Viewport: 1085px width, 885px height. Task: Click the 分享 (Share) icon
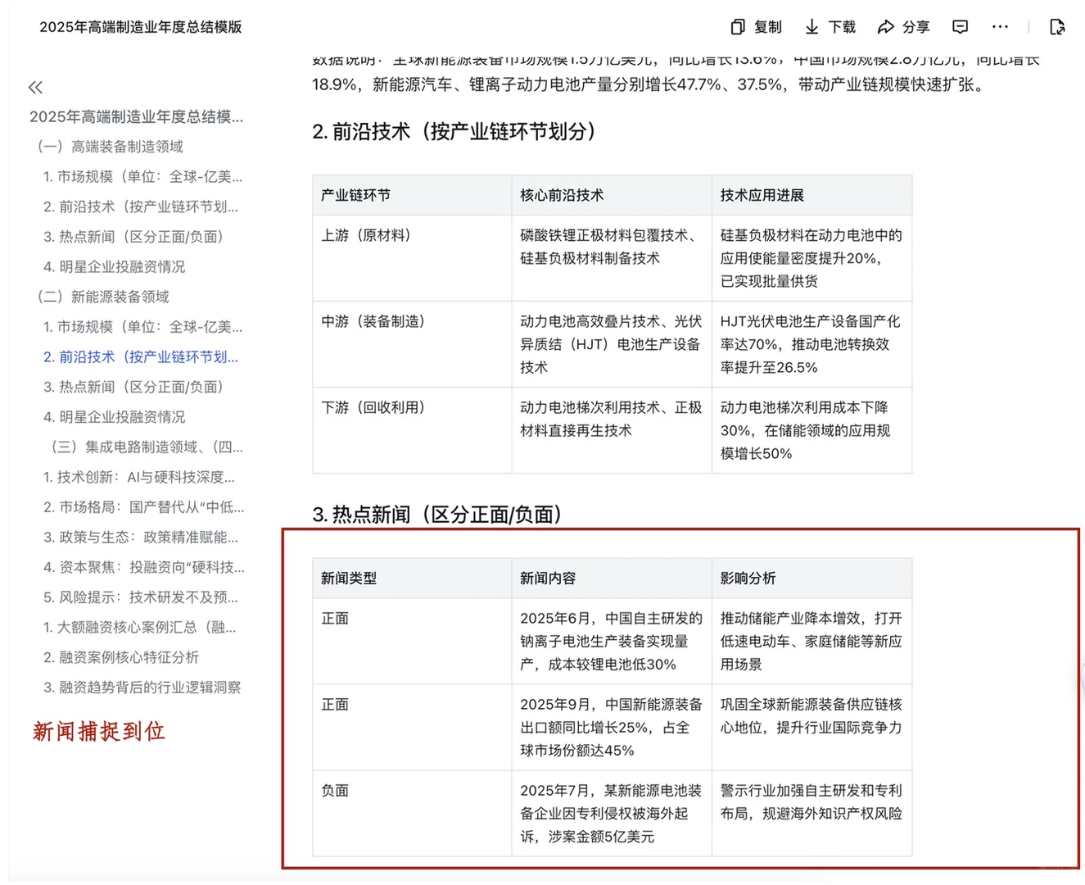[x=903, y=27]
